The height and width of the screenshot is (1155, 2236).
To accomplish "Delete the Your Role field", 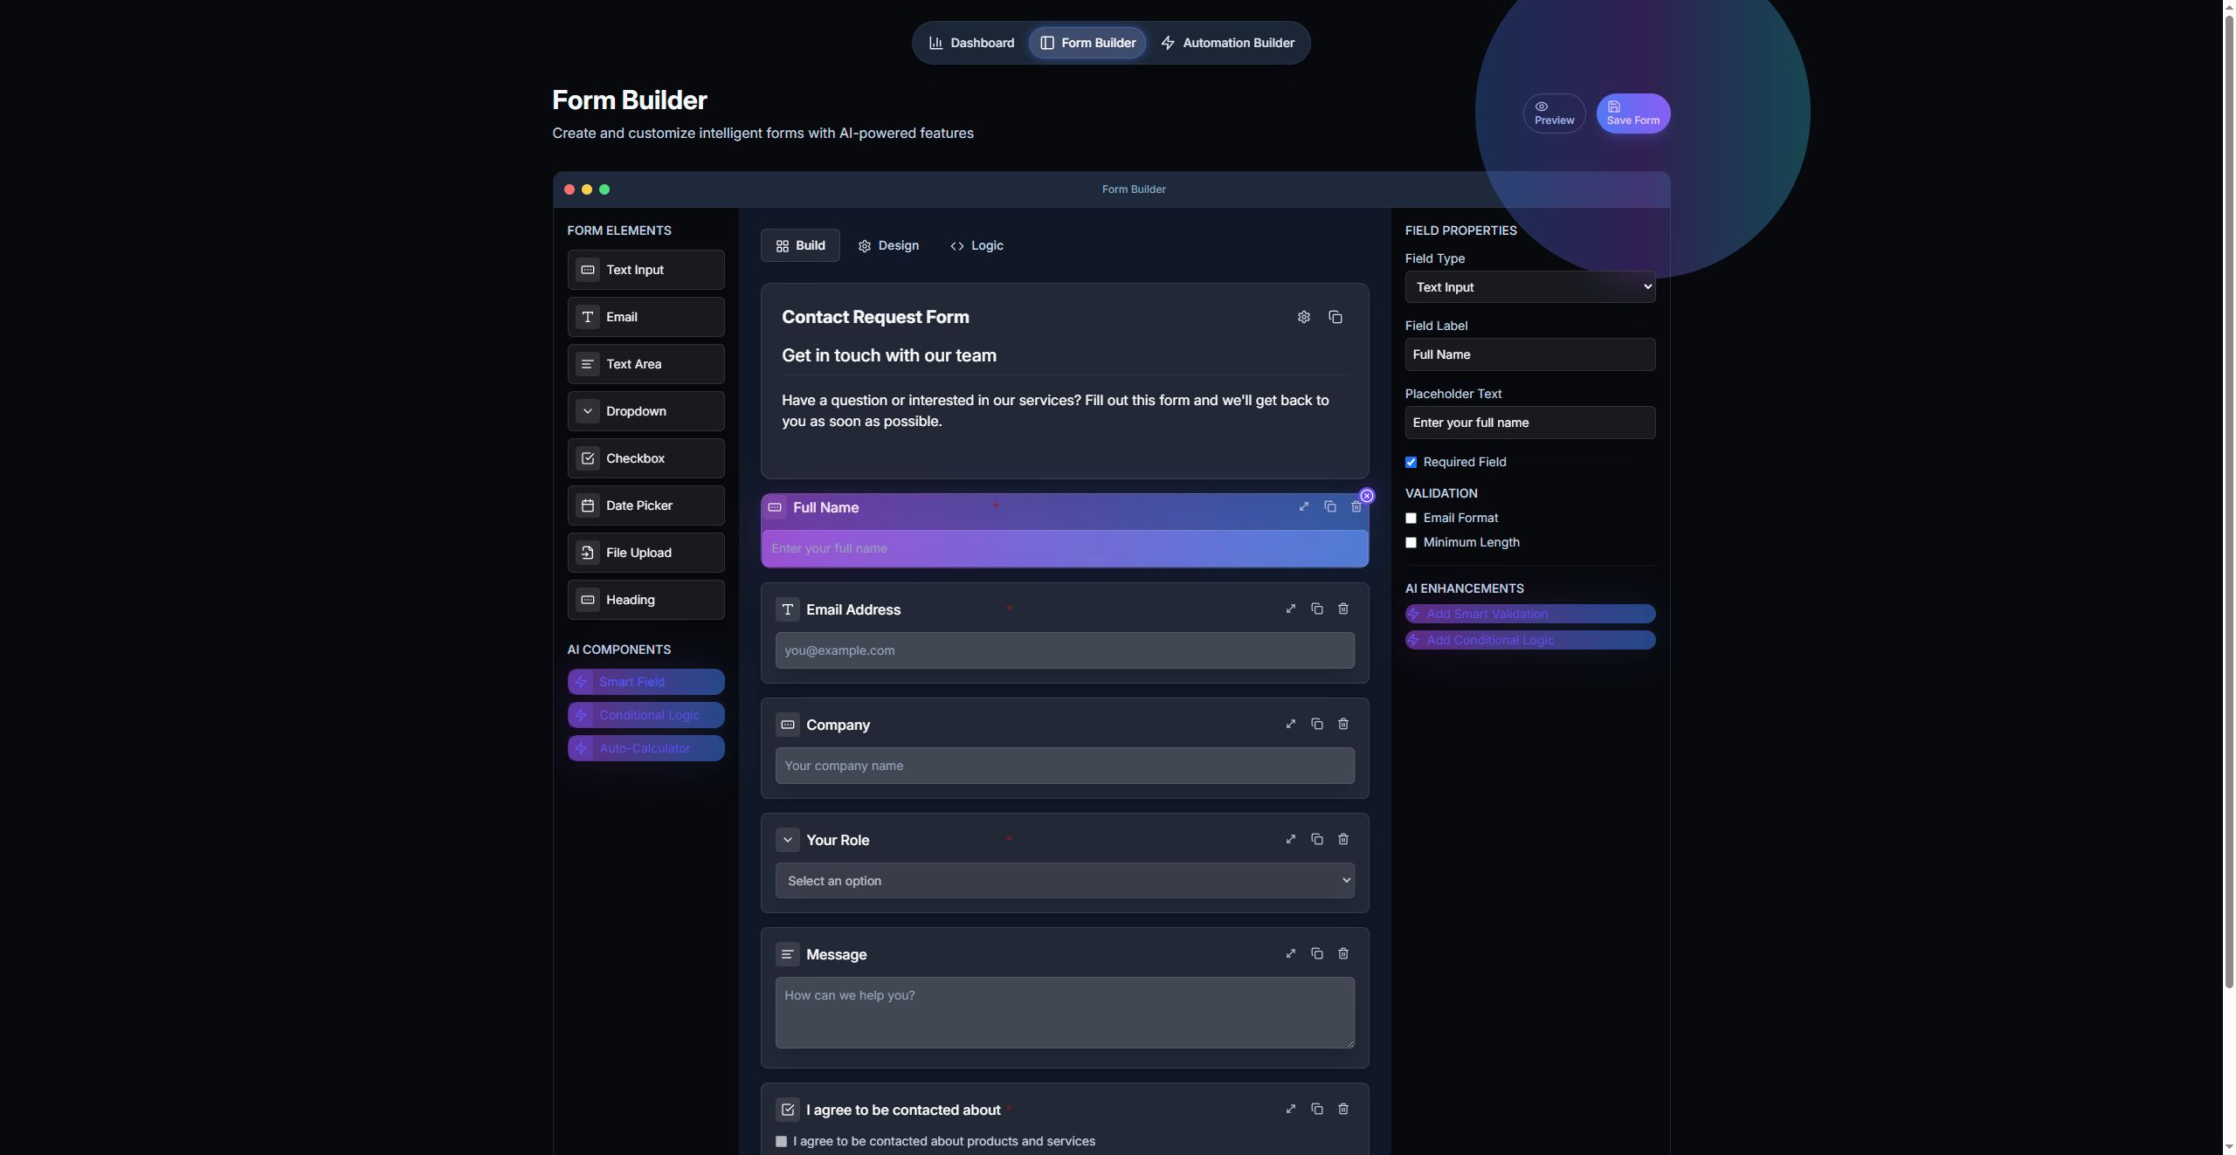I will [1343, 839].
